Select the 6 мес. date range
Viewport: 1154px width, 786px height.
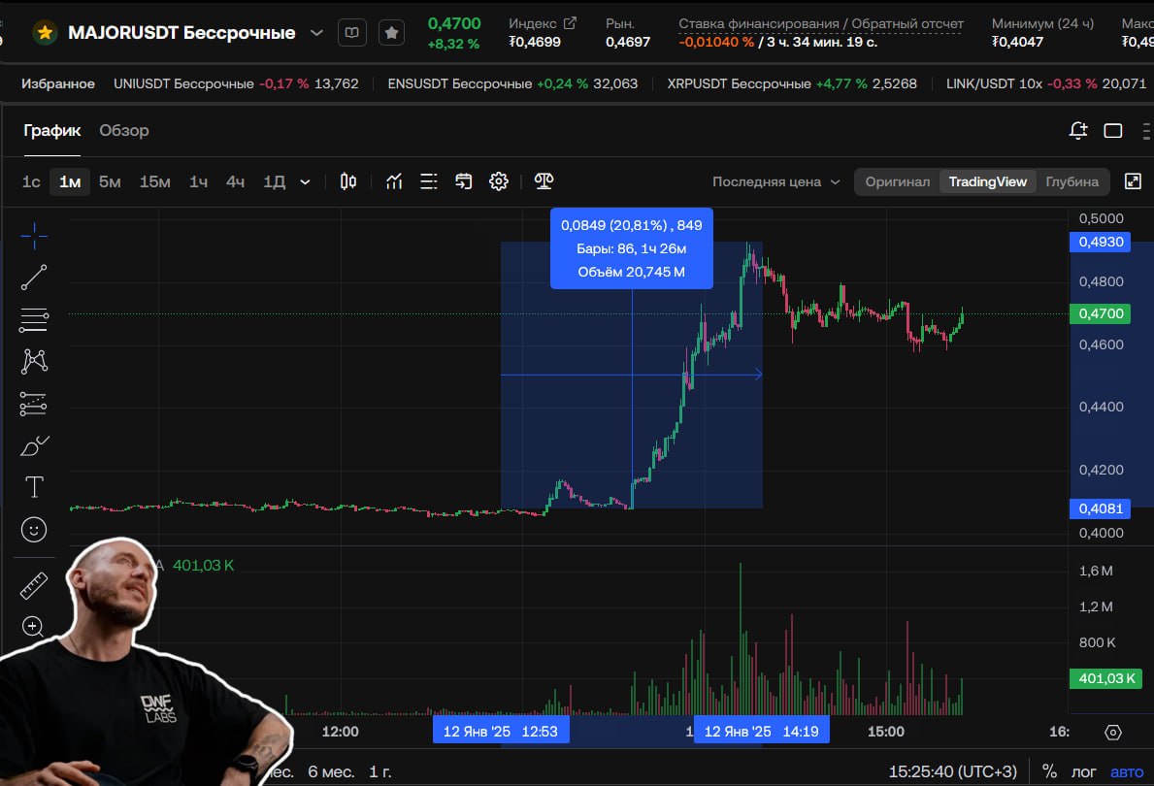coord(330,772)
